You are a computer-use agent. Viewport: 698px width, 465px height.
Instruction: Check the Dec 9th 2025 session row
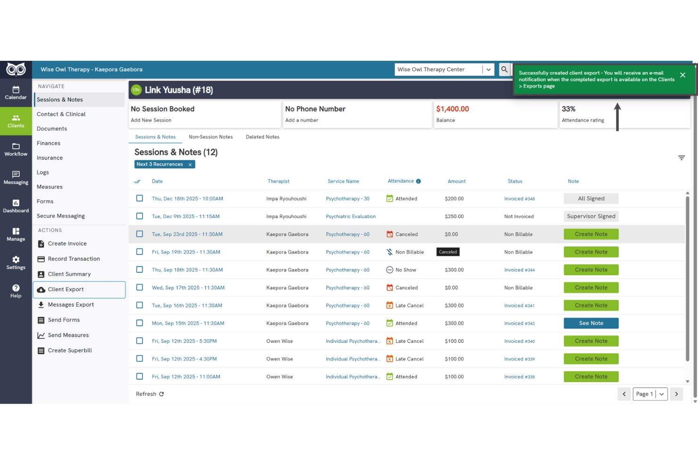point(140,216)
